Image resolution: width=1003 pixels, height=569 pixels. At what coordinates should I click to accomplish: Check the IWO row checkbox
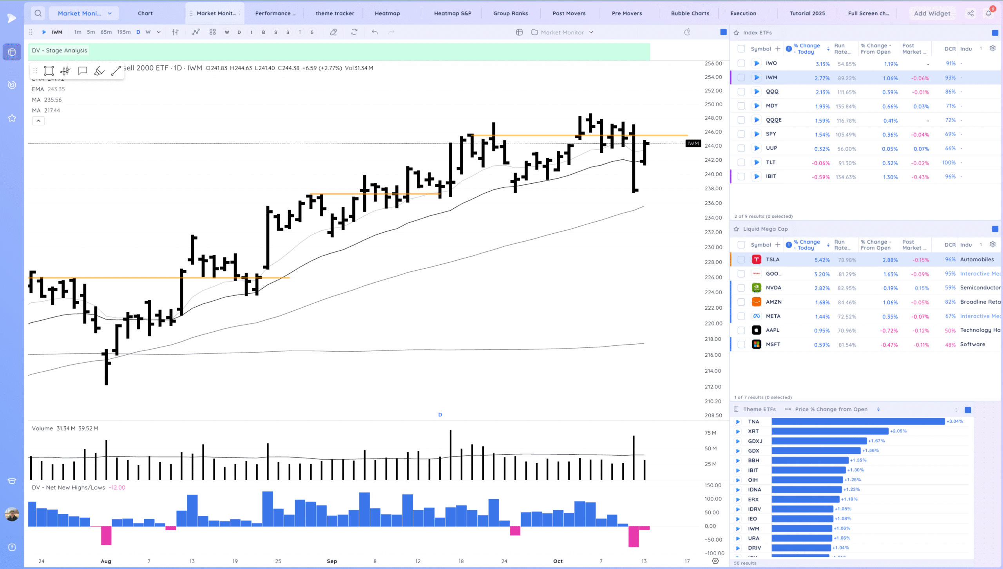click(x=741, y=63)
